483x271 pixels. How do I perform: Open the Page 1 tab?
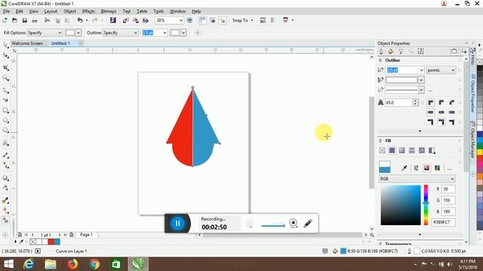tap(86, 234)
